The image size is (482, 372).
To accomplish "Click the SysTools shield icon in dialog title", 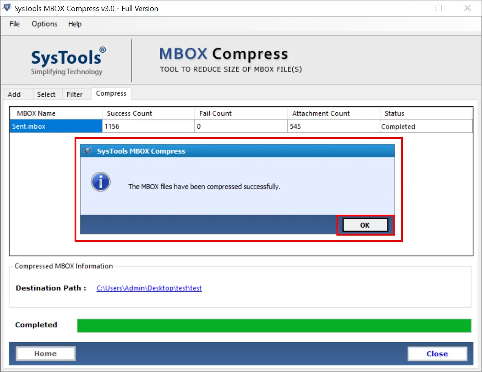I will [x=88, y=151].
